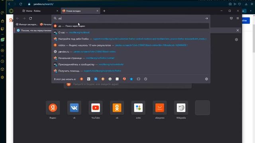Open the YouTube shortcut tile

click(x=96, y=108)
